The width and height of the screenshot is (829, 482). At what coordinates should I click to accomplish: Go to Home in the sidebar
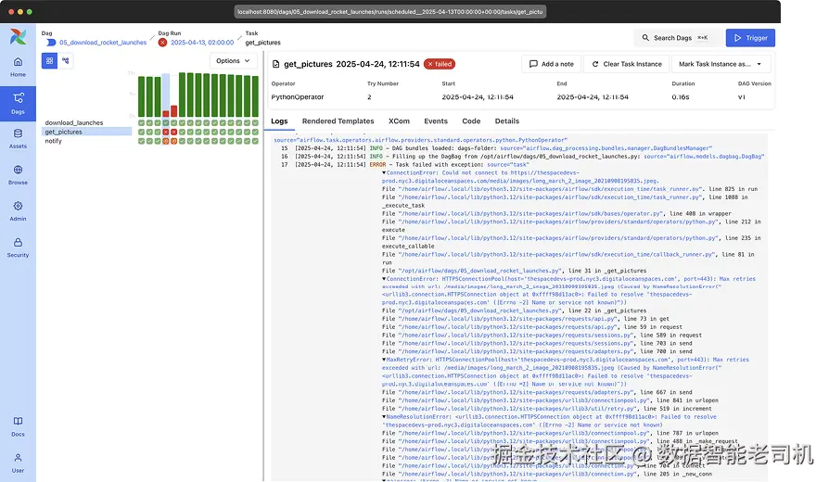click(18, 67)
